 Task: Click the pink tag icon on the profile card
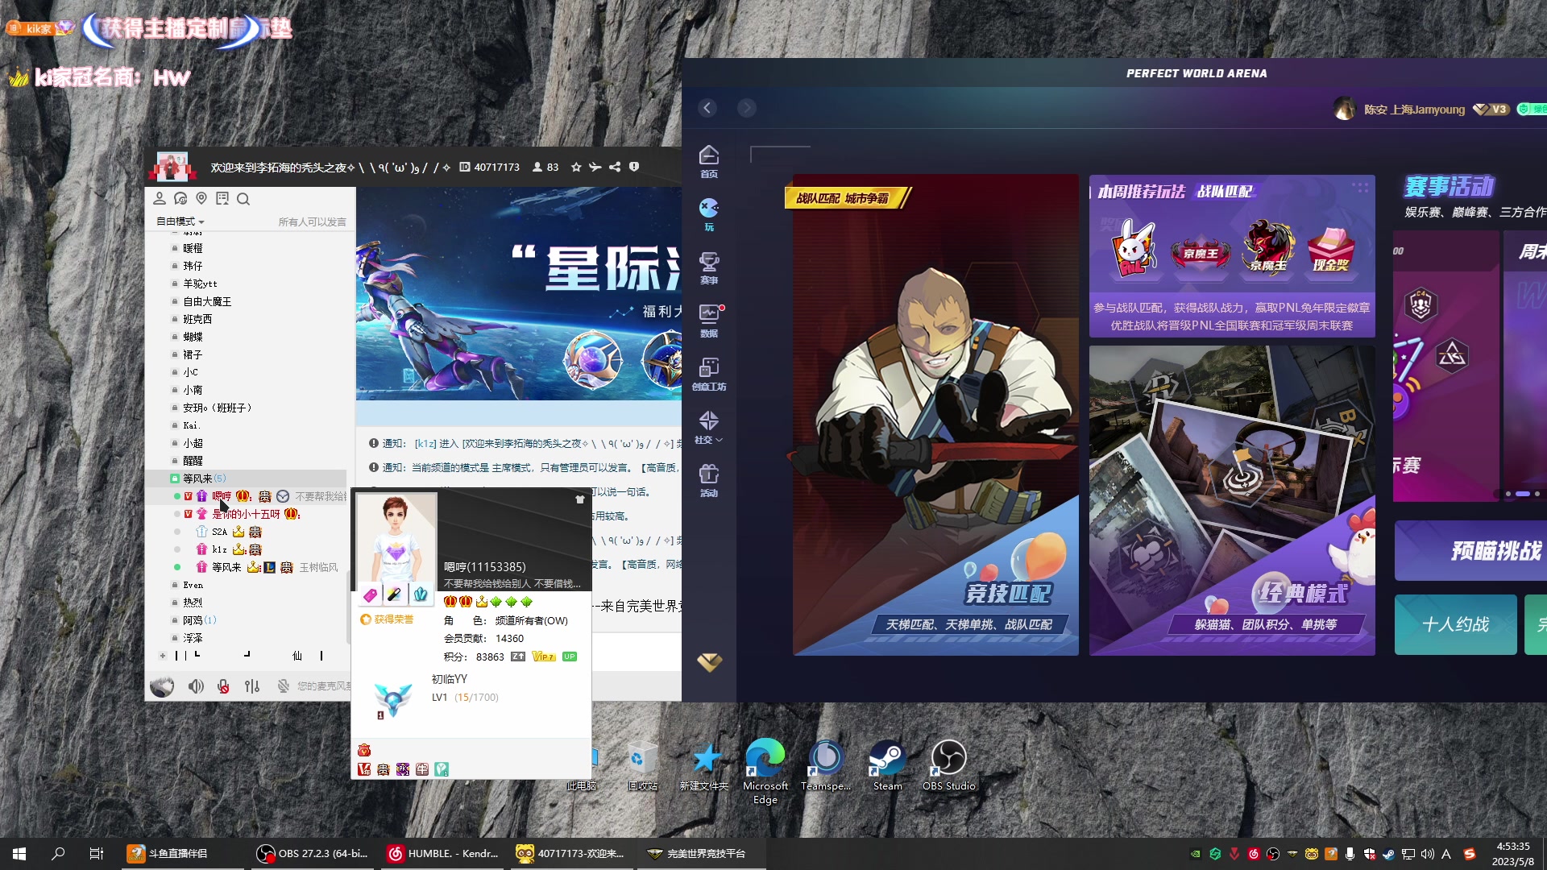[x=370, y=595]
